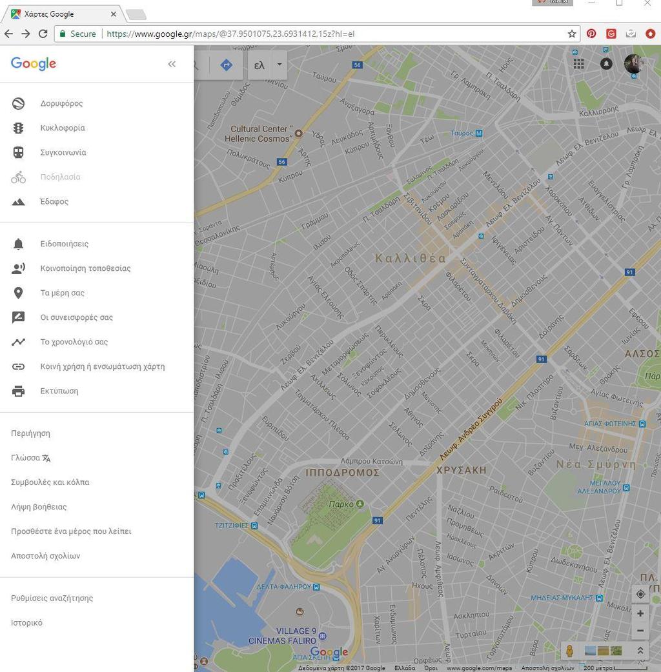The height and width of the screenshot is (672, 661).
Task: Open the notifications bell at top right
Action: click(x=606, y=64)
